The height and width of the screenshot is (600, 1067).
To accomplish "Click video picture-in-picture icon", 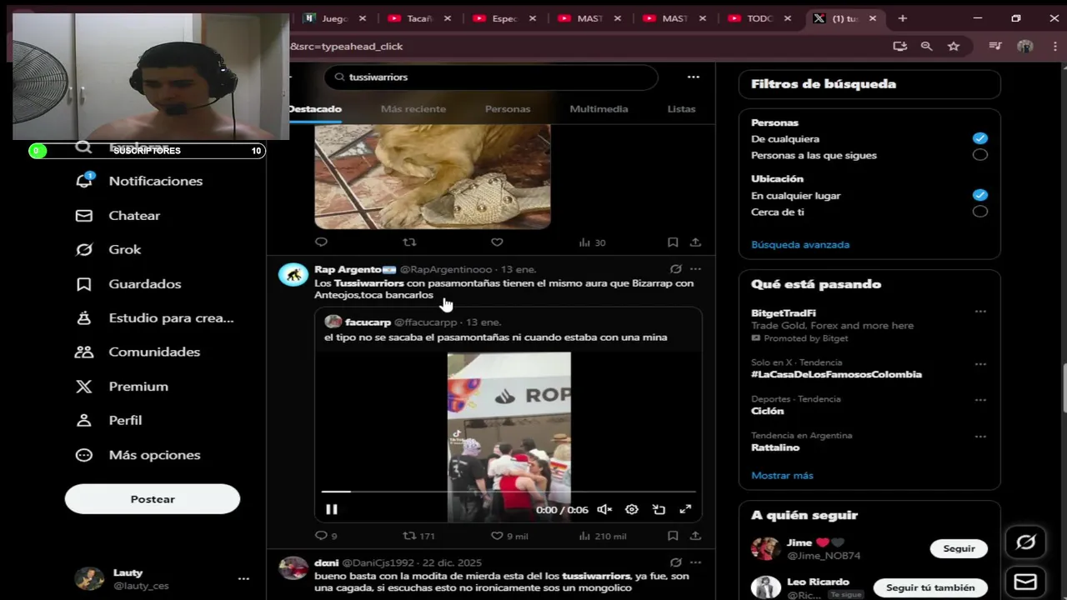I will click(659, 509).
